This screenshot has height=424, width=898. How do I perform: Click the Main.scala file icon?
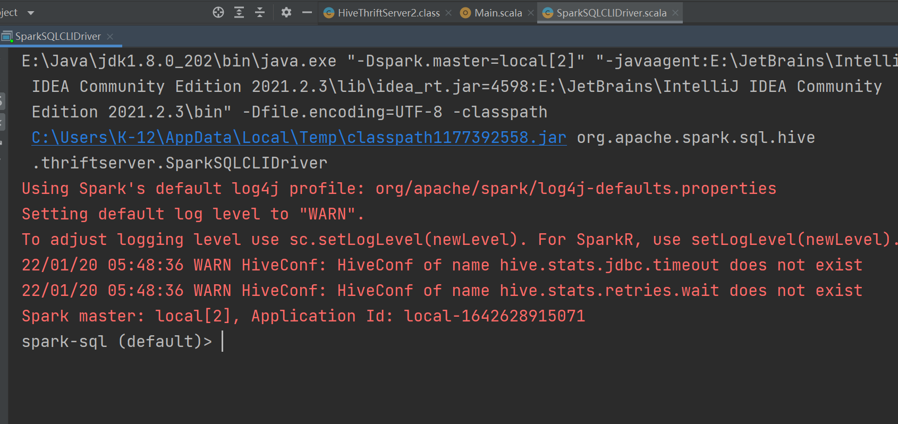tap(465, 13)
